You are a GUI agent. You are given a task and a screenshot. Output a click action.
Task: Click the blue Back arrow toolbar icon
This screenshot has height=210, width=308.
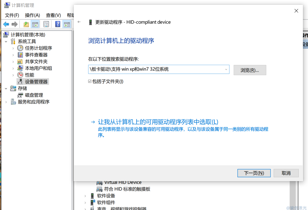click(x=6, y=24)
